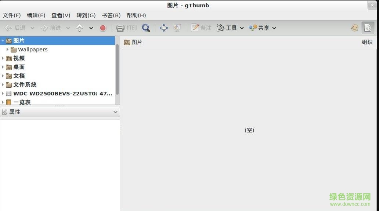This screenshot has width=379, height=211.
Task: Close the gThumb window
Action: [x=372, y=5]
